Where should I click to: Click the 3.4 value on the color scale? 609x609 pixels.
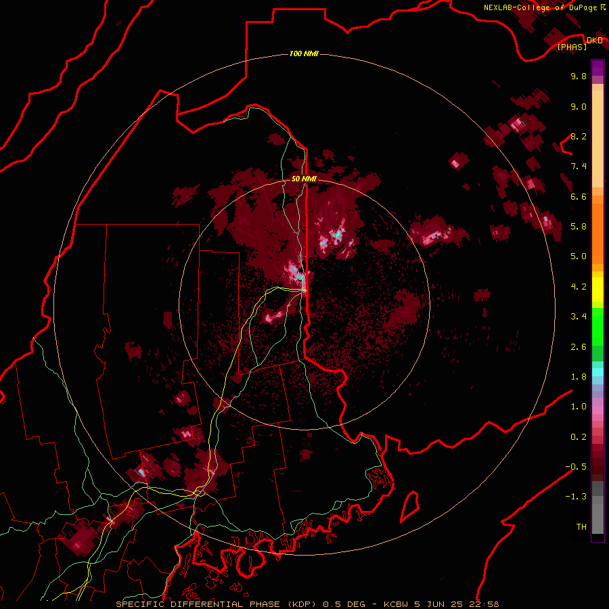point(579,317)
